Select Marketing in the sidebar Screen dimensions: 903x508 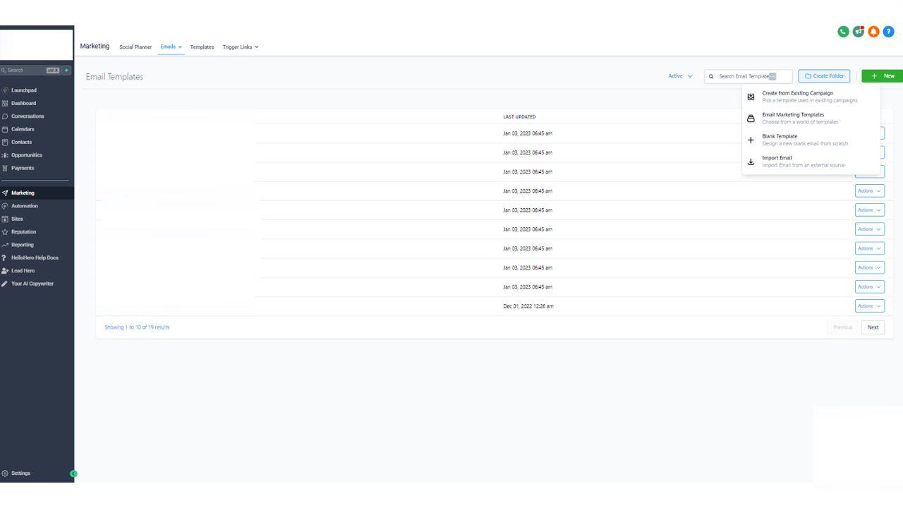pos(37,193)
